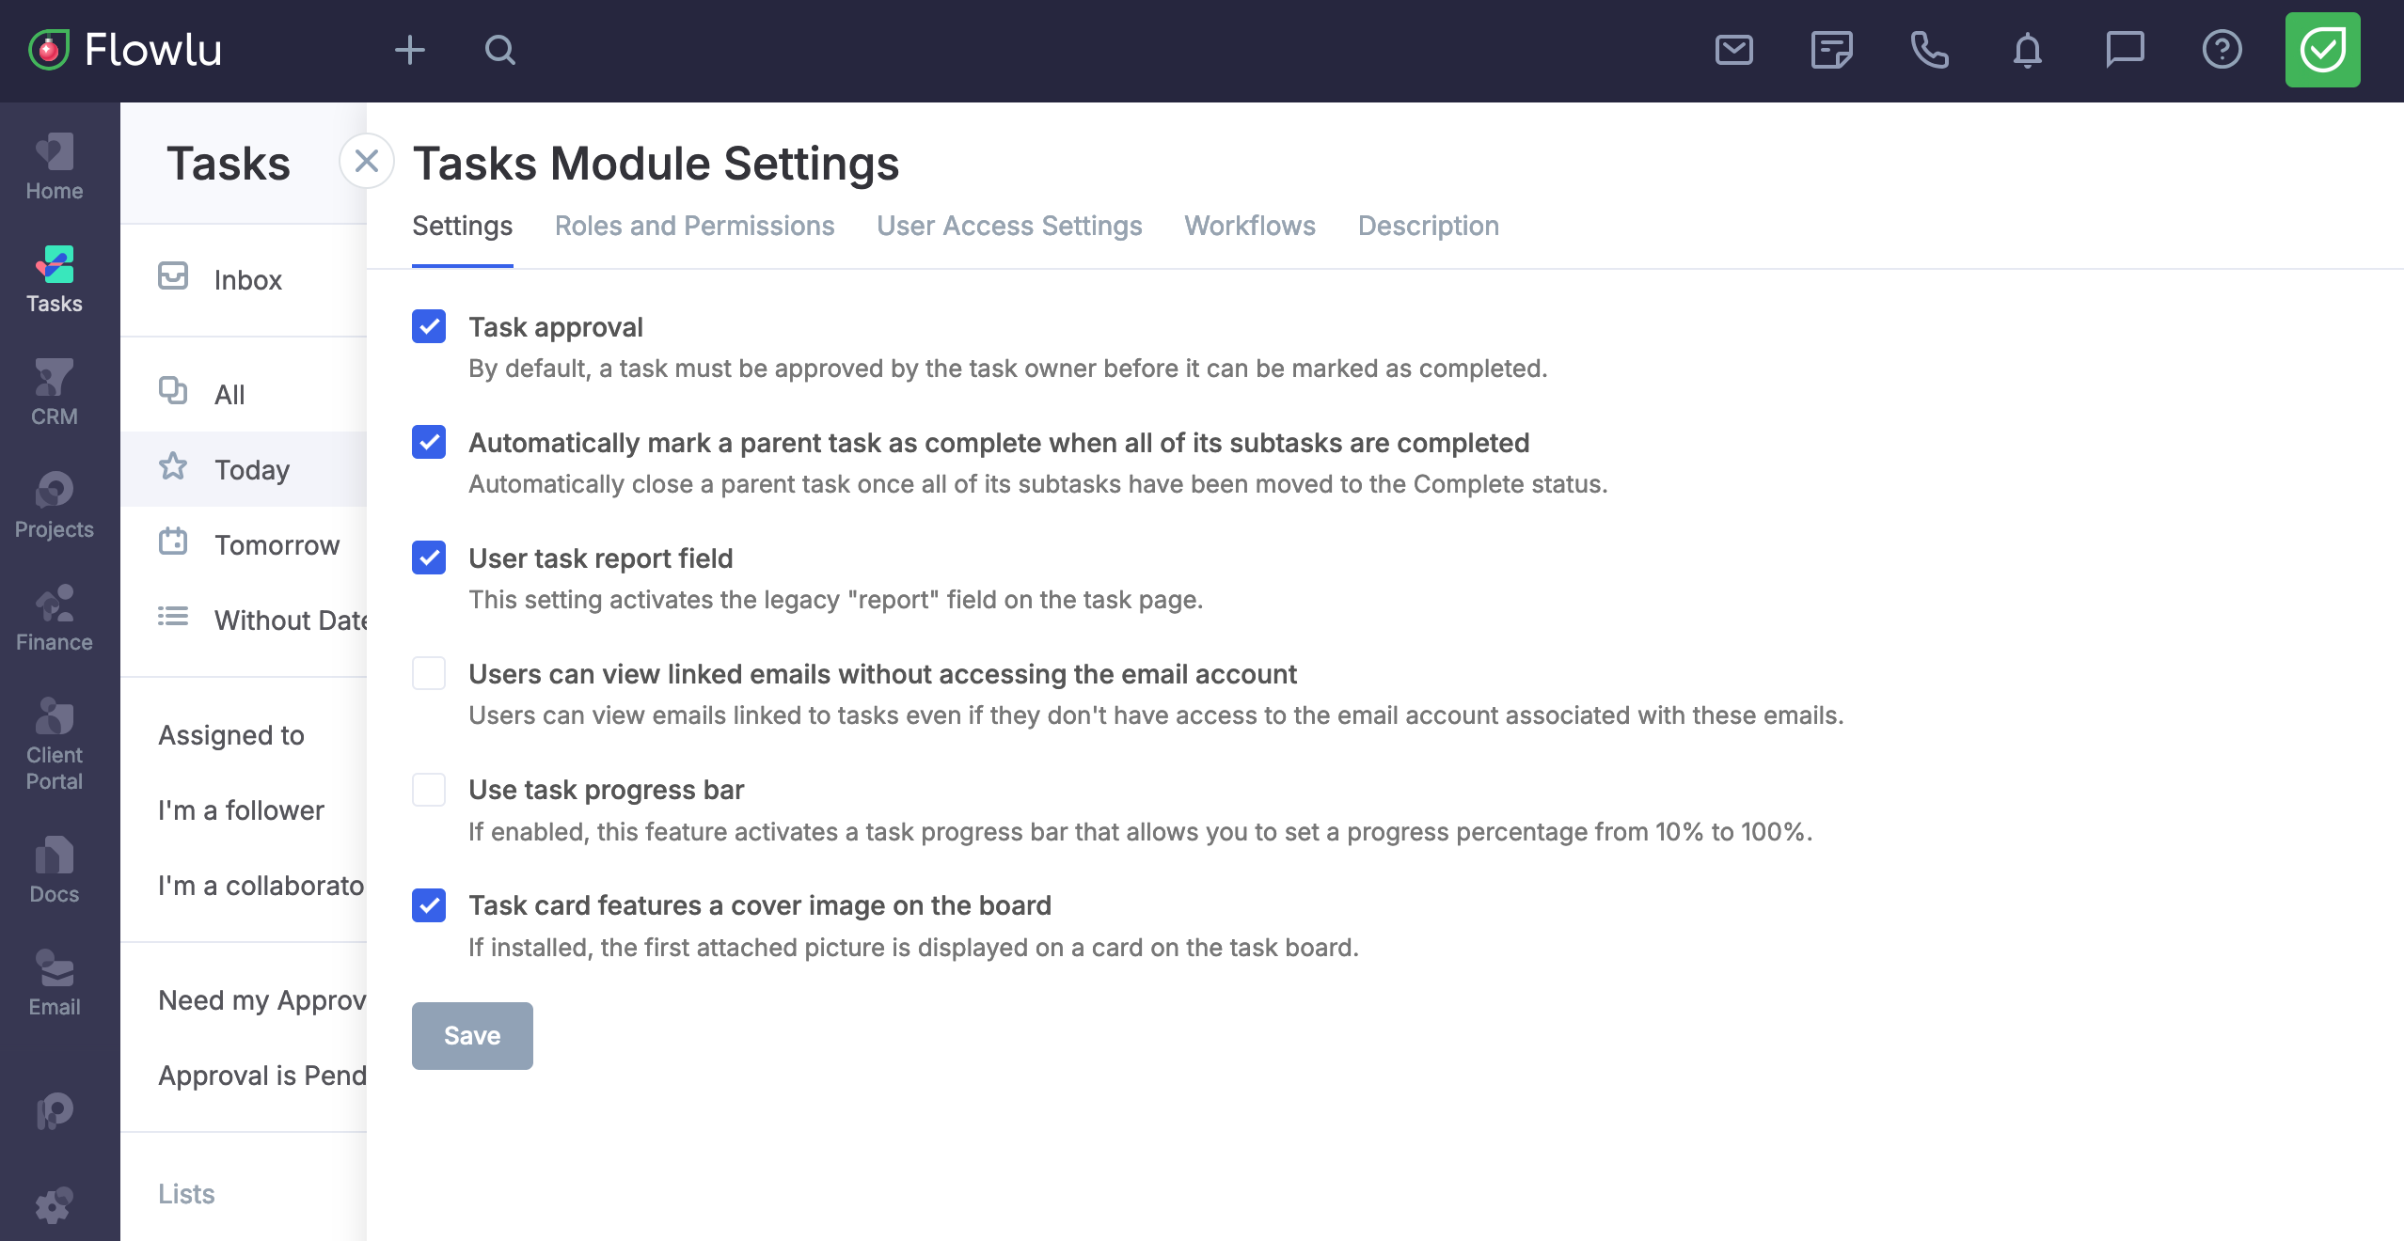Open the Docs module in sidebar
The image size is (2404, 1241).
click(x=55, y=871)
